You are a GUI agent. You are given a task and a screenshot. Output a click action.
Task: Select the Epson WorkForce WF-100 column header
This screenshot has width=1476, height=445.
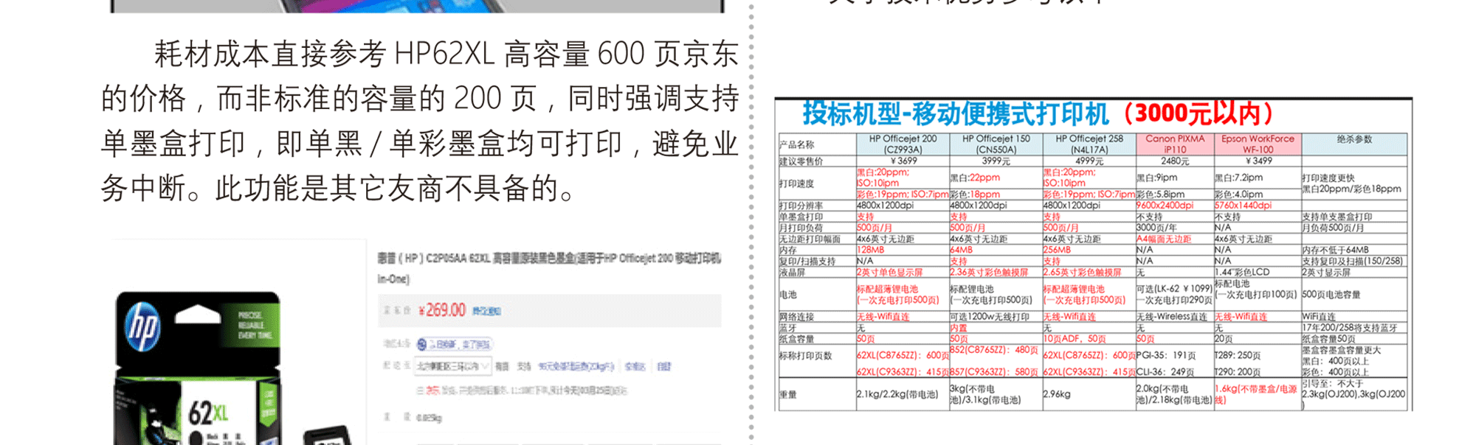(1258, 144)
